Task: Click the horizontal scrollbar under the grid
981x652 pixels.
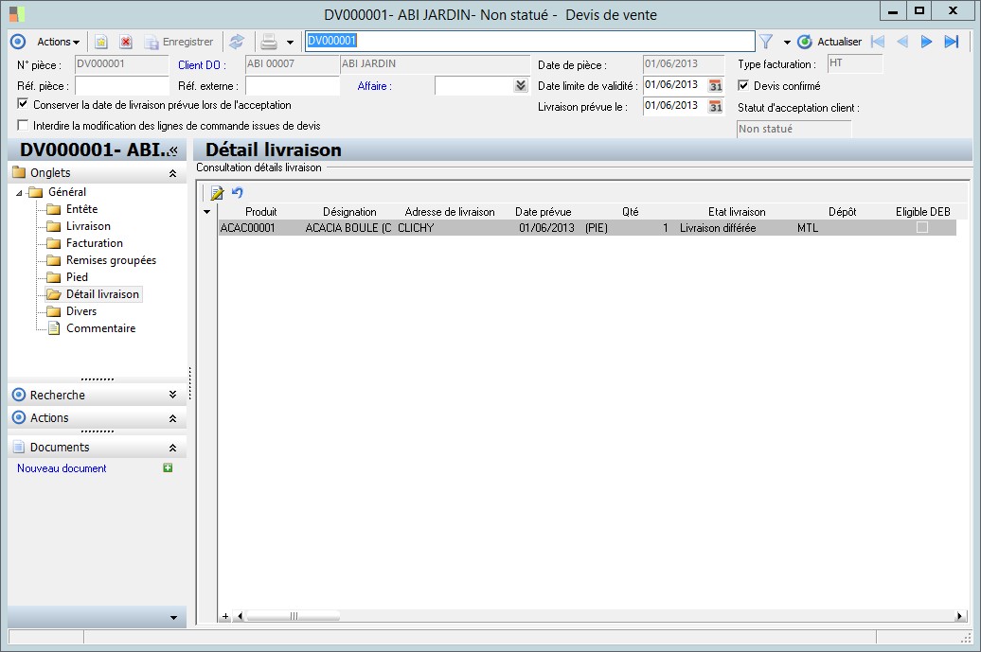Action: coord(294,616)
